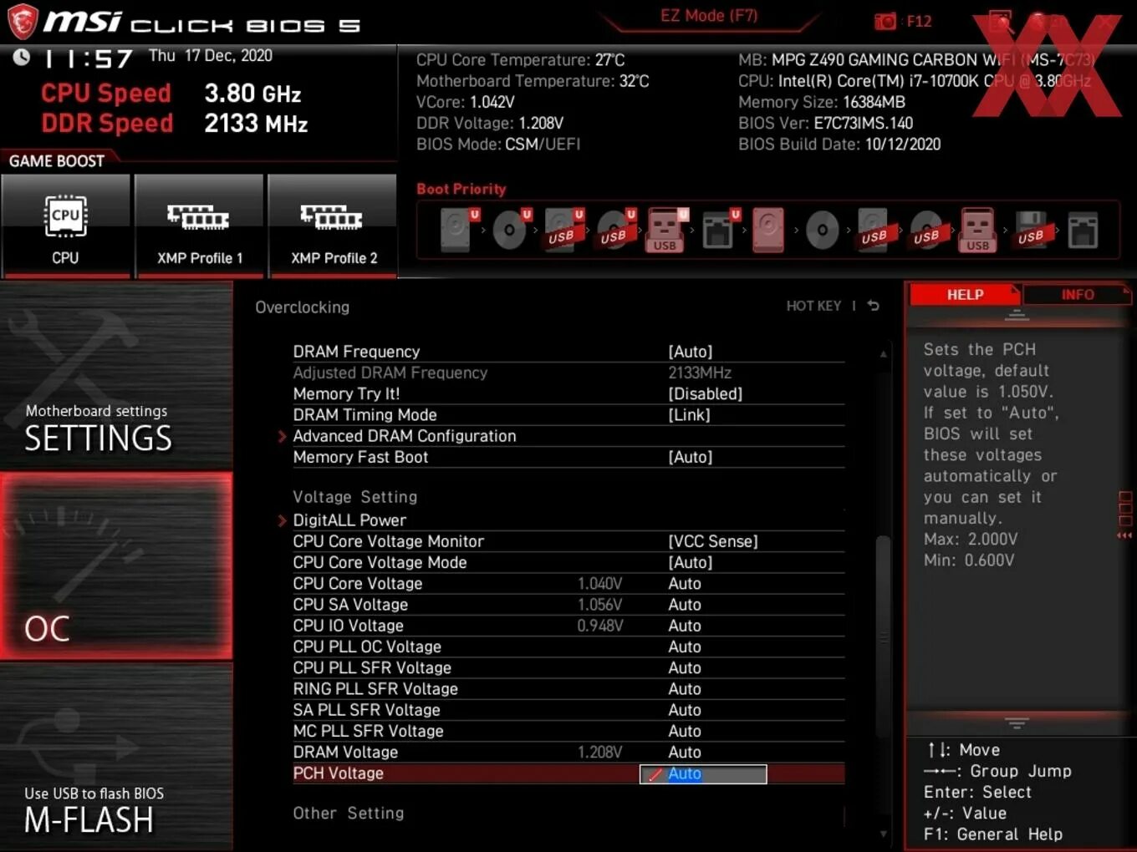Click the Other Setting section heading

point(348,813)
